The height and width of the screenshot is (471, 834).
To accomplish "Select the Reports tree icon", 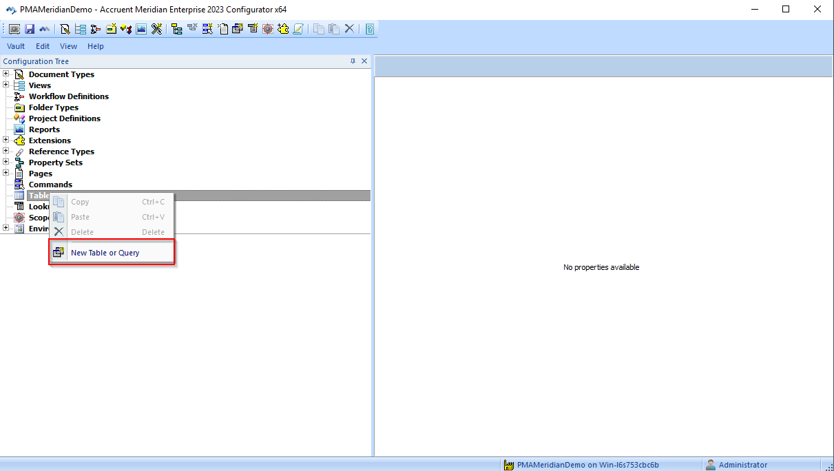I will pyautogui.click(x=19, y=129).
